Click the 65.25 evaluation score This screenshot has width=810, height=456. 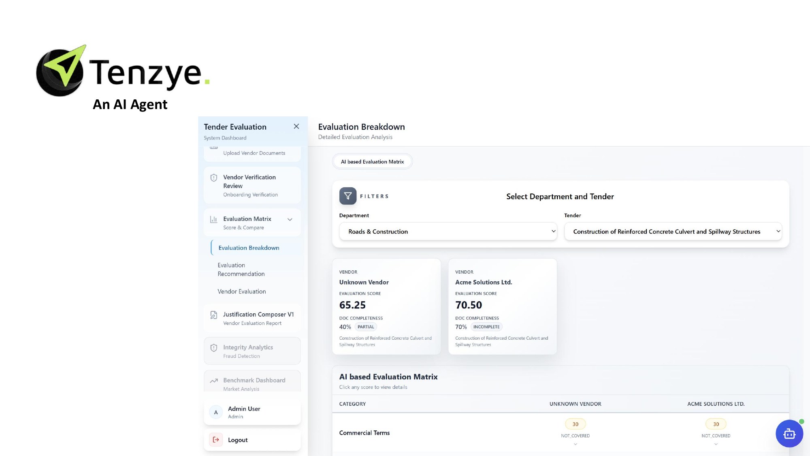(352, 305)
